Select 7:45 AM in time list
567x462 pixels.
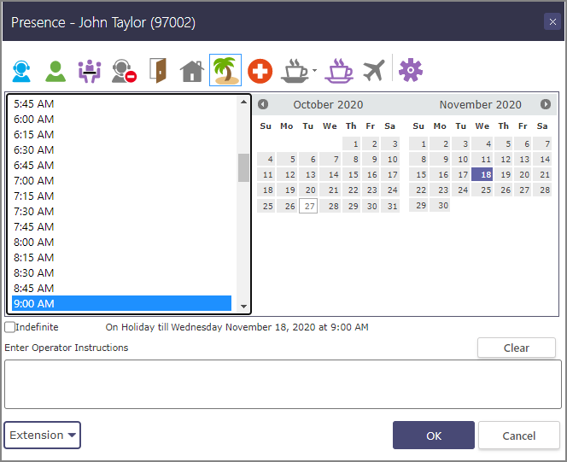click(x=121, y=227)
